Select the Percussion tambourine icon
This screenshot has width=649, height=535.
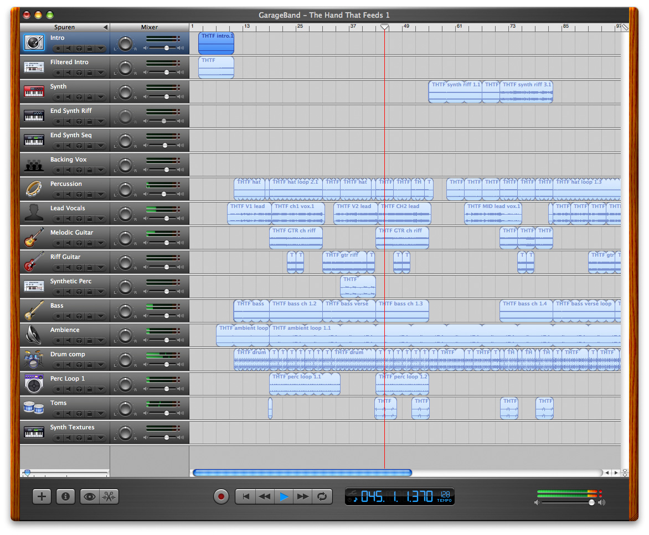coord(34,189)
